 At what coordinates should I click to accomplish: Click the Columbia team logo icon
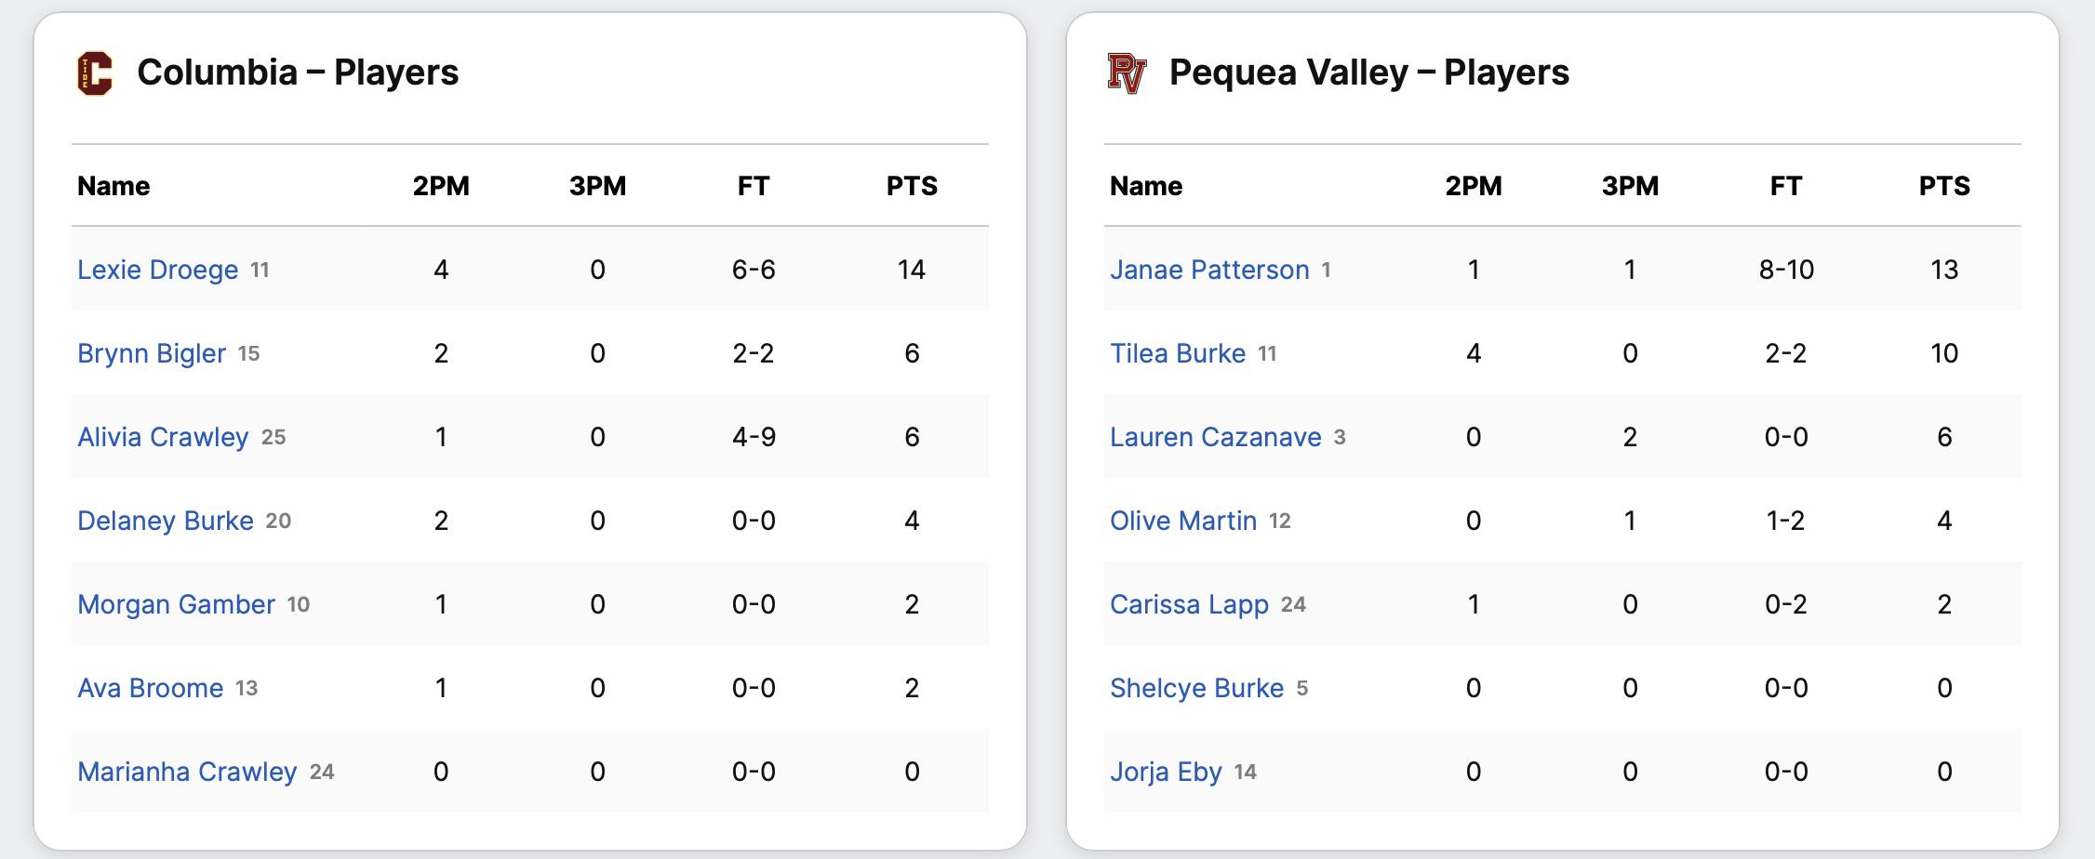click(x=95, y=73)
